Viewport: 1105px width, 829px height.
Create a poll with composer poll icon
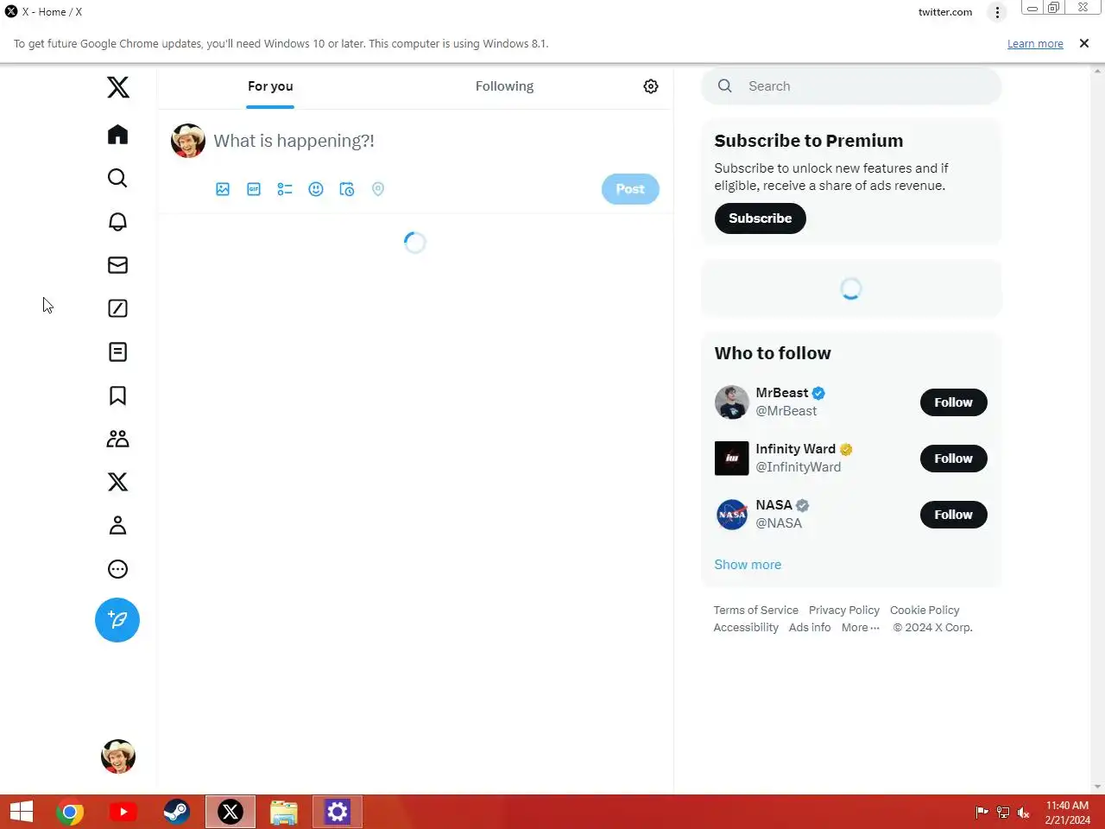coord(285,189)
